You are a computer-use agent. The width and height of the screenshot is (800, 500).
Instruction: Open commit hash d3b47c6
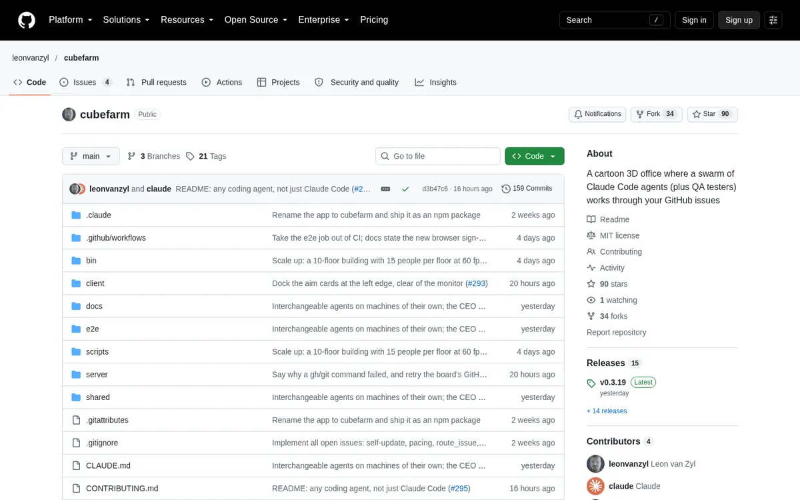(435, 189)
